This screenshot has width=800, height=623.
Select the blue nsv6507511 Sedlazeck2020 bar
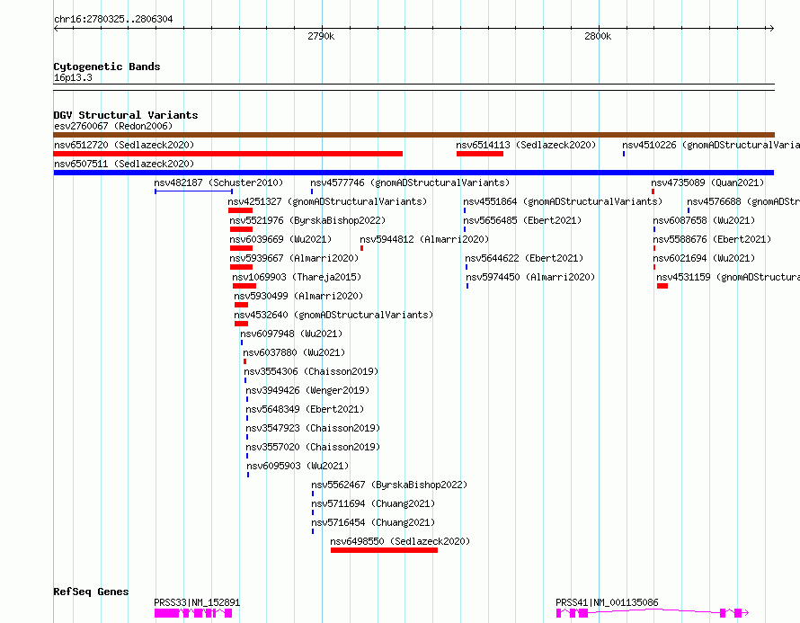tap(413, 173)
